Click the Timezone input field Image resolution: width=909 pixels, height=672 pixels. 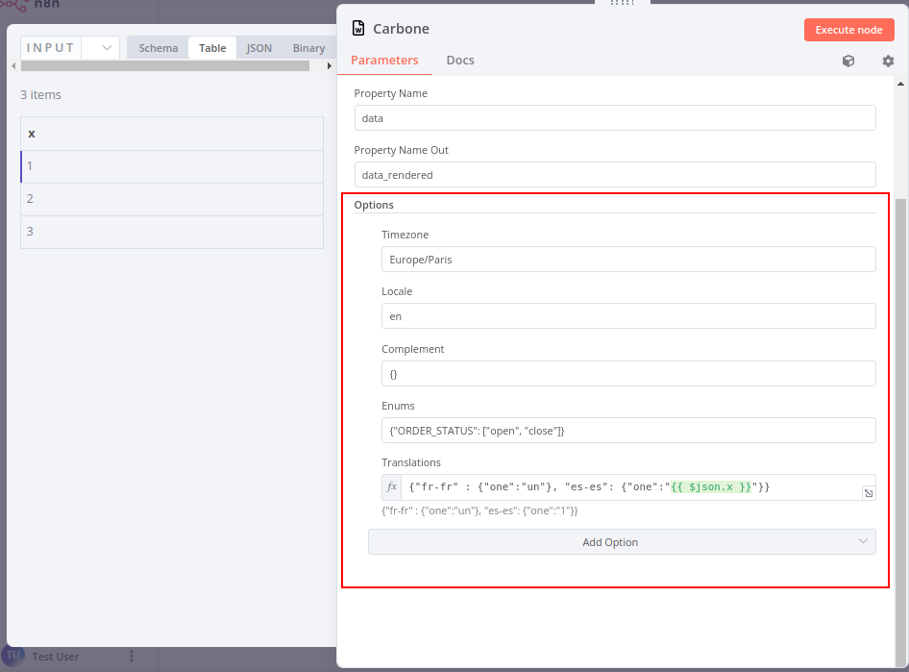coord(628,260)
